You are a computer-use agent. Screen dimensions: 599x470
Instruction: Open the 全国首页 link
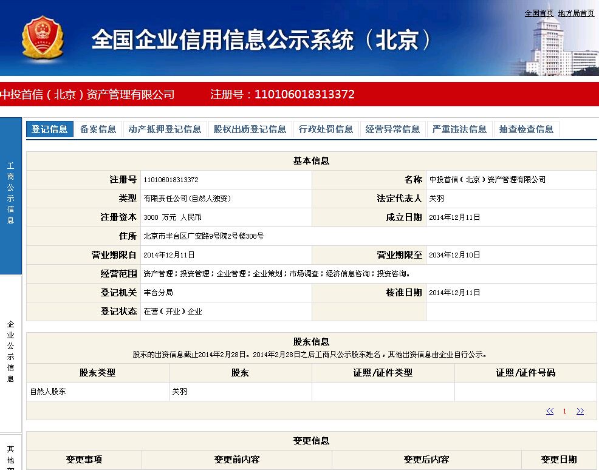[x=539, y=13]
